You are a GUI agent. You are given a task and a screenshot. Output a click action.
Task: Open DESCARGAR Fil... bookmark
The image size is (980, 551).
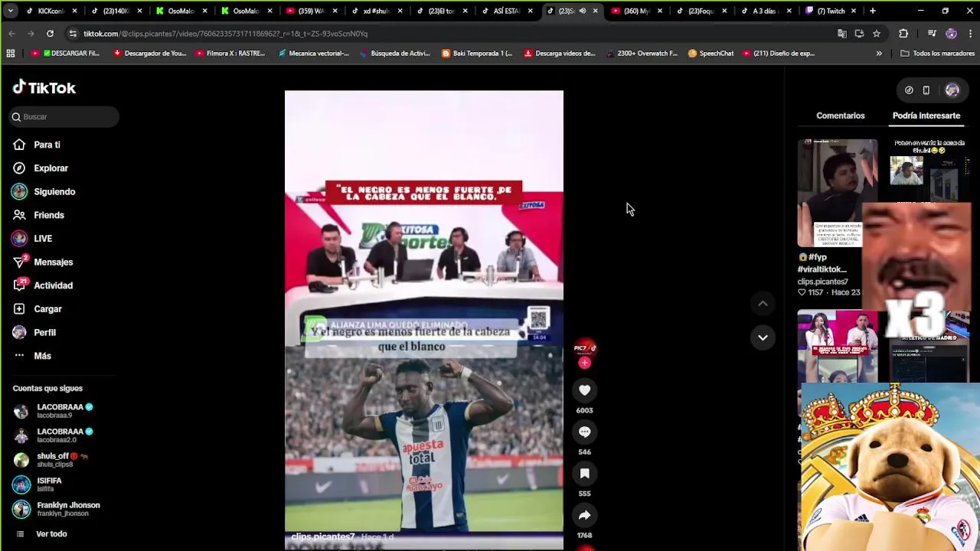coord(65,54)
